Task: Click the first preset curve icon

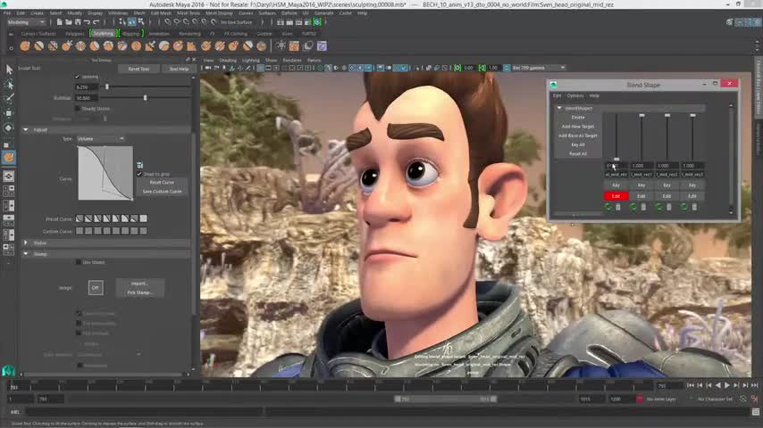Action: 80,218
